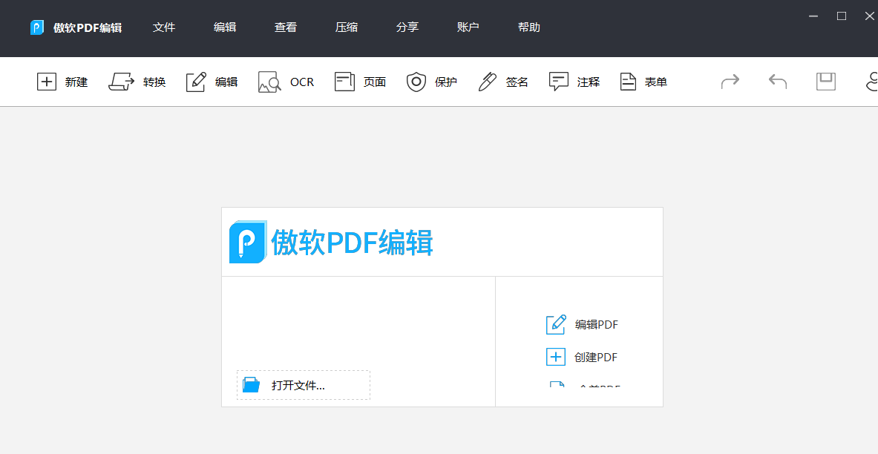Click the 签名 toolbar label
This screenshot has height=454, width=878.
(517, 82)
